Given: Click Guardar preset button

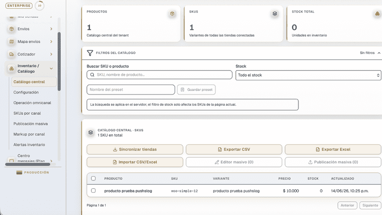Looking at the screenshot, I should tap(197, 90).
